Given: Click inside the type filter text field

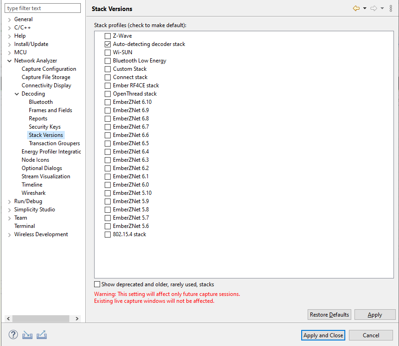Looking at the screenshot, I should [43, 8].
